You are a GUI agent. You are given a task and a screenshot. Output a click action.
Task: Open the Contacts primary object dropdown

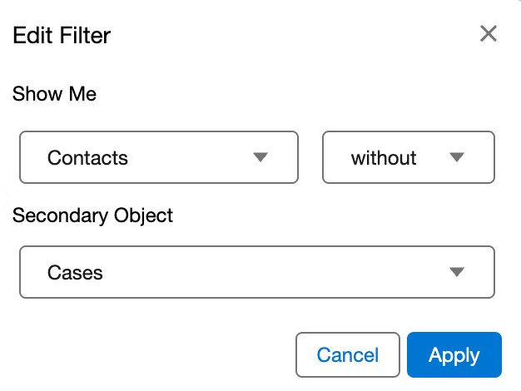tap(158, 157)
